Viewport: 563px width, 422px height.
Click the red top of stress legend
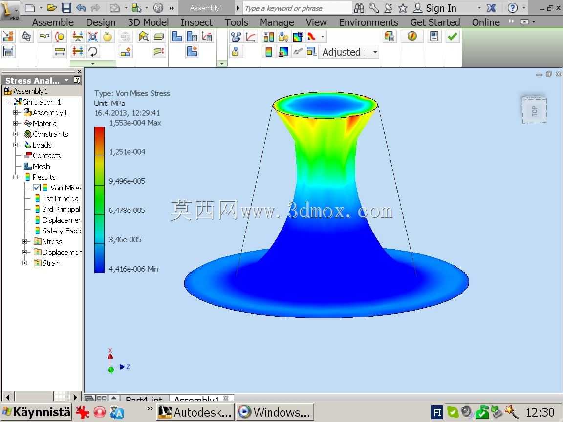100,131
